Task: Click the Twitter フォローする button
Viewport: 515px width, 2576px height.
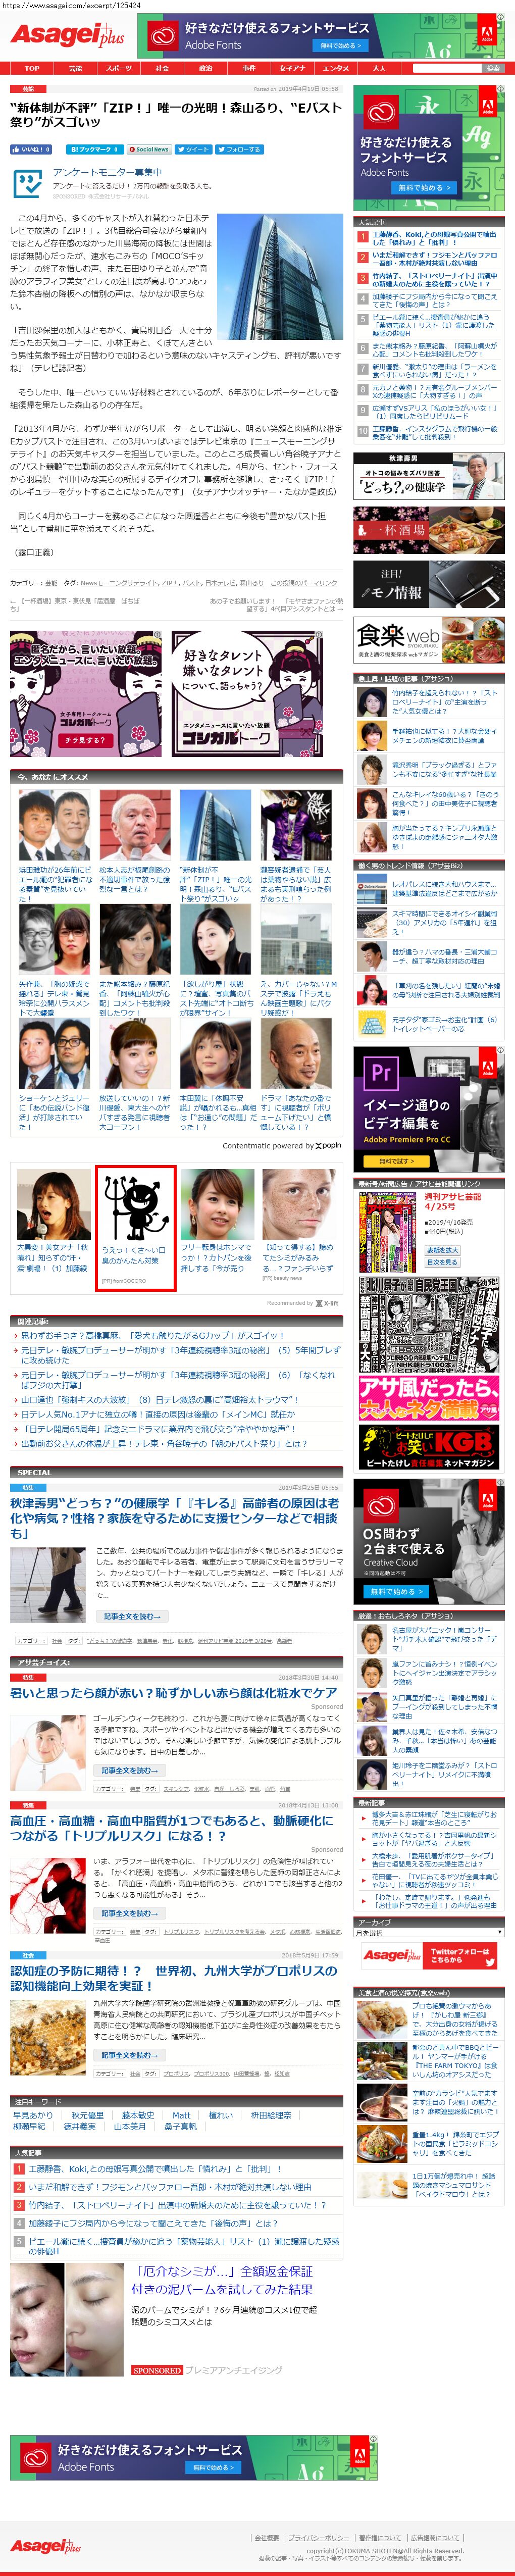Action: [x=240, y=149]
